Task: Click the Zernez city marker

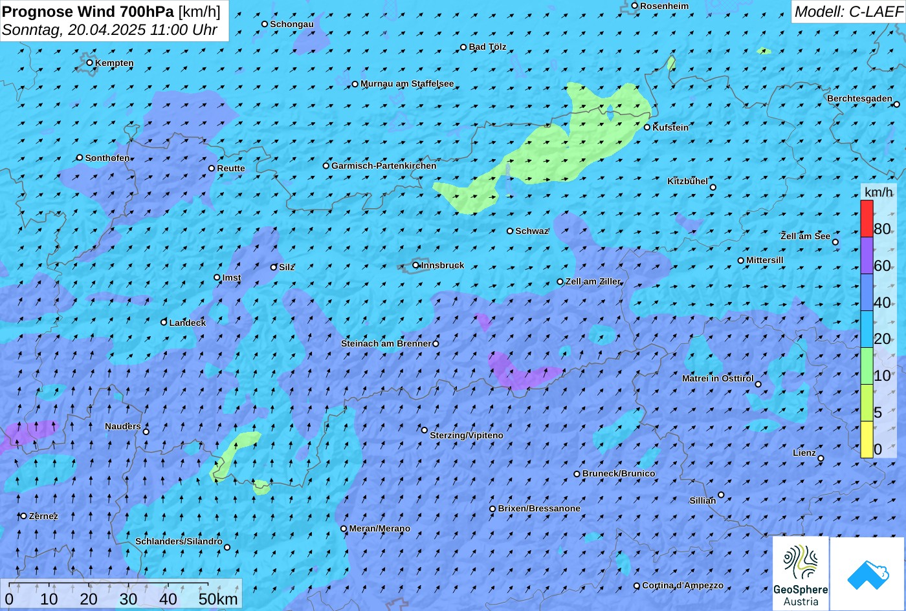Action: 23,516
